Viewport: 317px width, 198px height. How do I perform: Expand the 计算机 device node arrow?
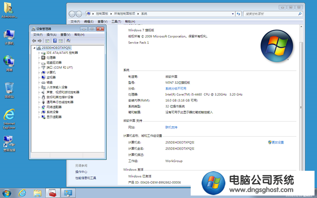pos(39,73)
